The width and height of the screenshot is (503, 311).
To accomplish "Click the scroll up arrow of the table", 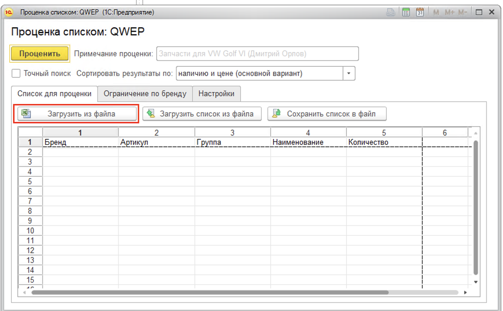I will coord(476,133).
